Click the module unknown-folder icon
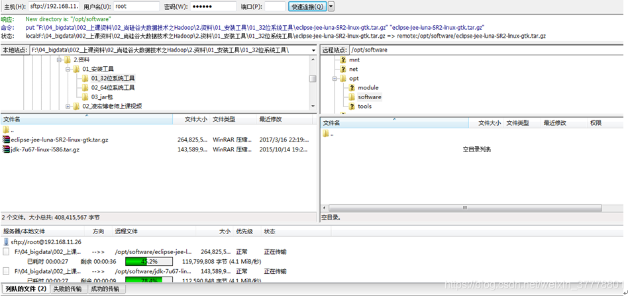The height and width of the screenshot is (297, 630). click(352, 87)
